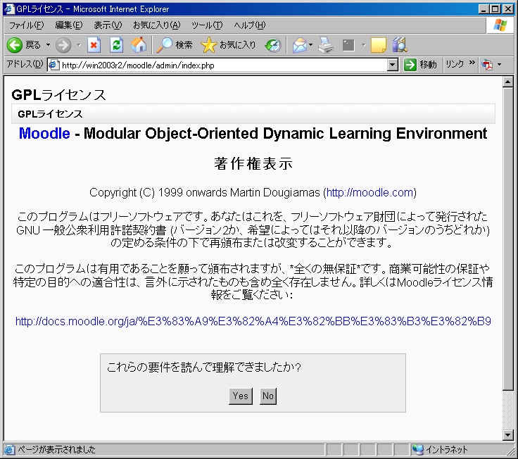Click question text これらの要件を読んで理解できましたか?
The image size is (518, 459).
click(204, 367)
